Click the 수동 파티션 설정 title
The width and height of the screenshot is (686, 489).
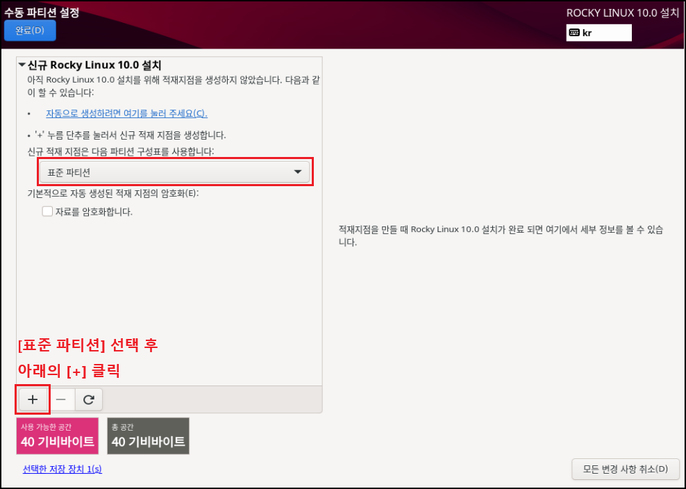point(42,13)
